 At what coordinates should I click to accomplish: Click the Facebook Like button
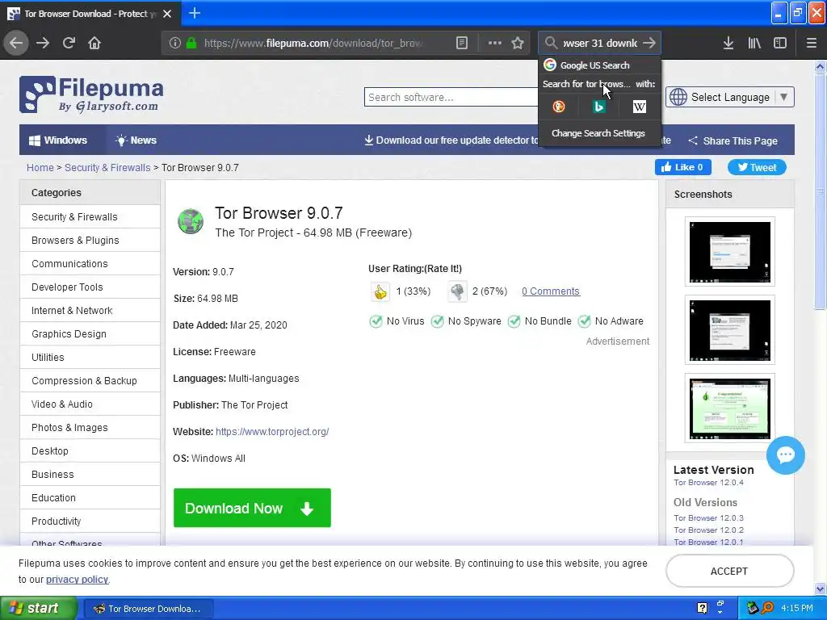(683, 167)
